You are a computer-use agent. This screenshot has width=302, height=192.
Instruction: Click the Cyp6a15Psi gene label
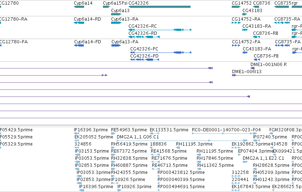pos(115,3)
